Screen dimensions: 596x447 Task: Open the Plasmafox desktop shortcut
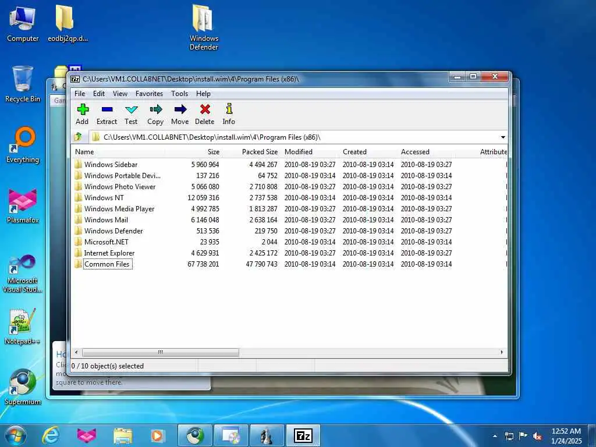coord(23,205)
